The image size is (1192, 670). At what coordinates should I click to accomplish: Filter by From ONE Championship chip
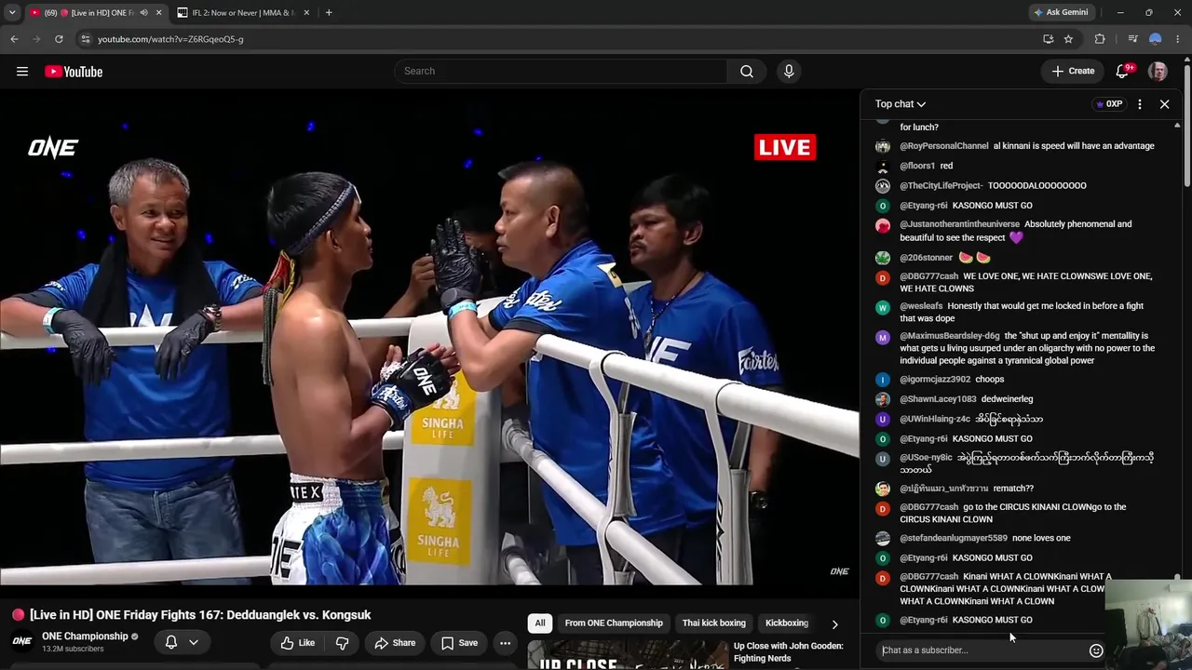(614, 623)
